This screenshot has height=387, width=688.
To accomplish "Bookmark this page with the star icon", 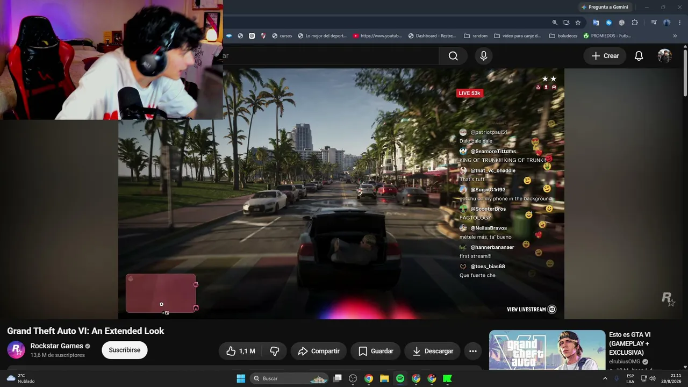I will coord(578,23).
